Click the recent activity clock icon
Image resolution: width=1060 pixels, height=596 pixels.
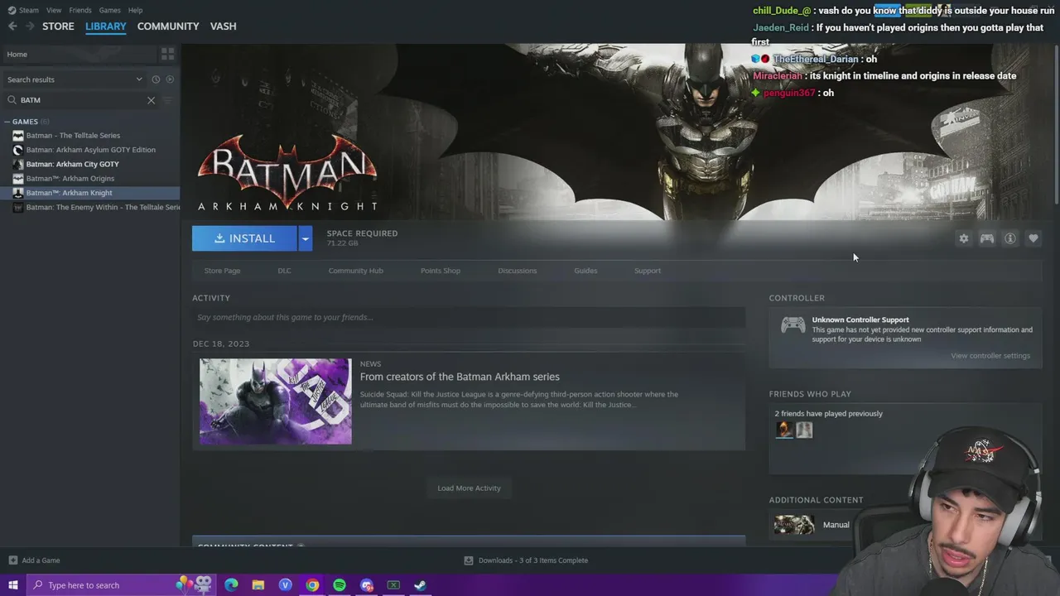tap(156, 79)
